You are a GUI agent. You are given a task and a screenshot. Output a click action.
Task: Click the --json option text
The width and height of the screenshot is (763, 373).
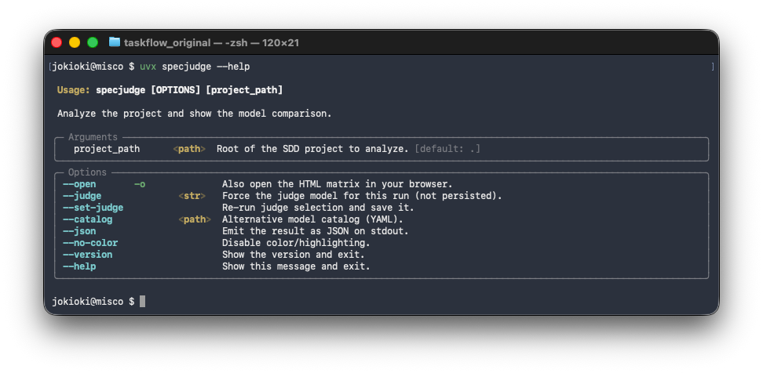[79, 231]
